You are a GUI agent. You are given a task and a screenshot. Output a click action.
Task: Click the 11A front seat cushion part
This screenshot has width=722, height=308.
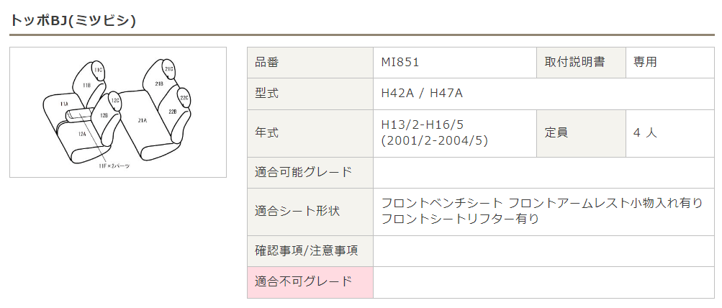tap(63, 105)
